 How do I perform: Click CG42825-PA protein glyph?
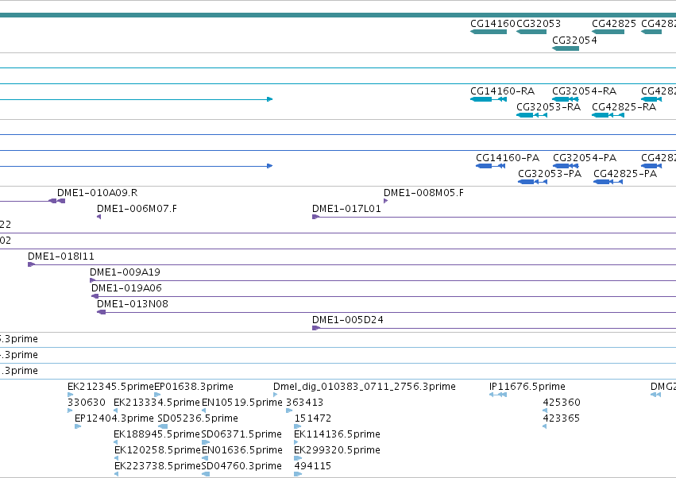click(608, 182)
